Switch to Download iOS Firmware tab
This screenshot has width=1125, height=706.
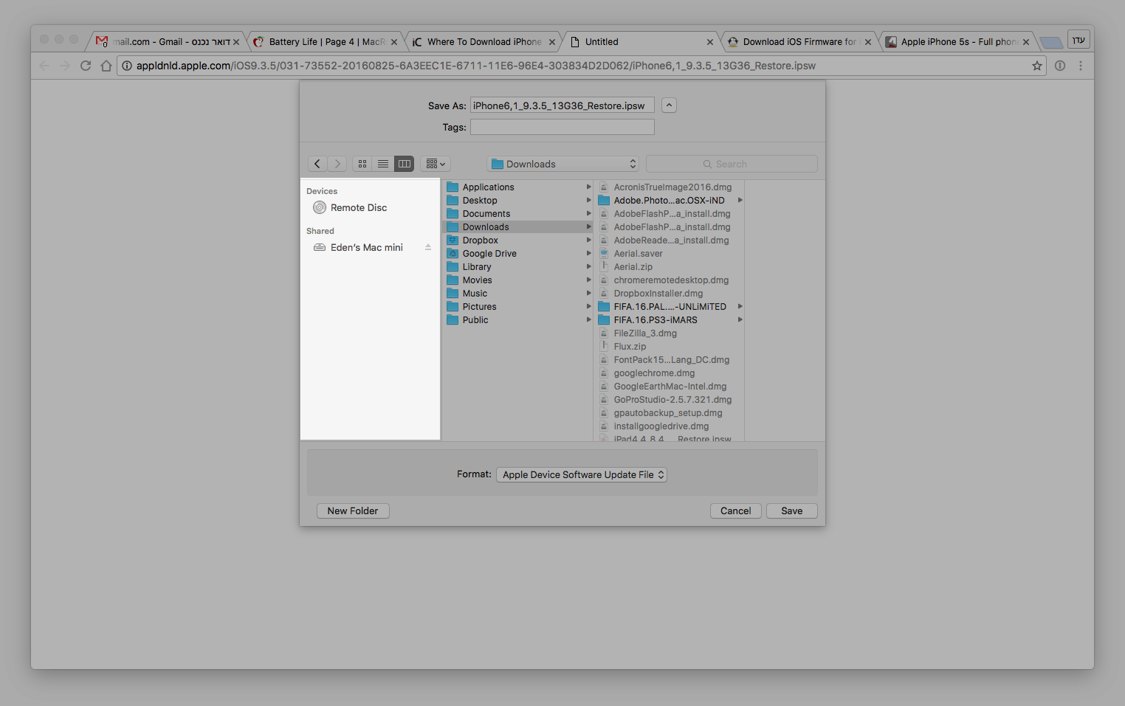click(799, 42)
